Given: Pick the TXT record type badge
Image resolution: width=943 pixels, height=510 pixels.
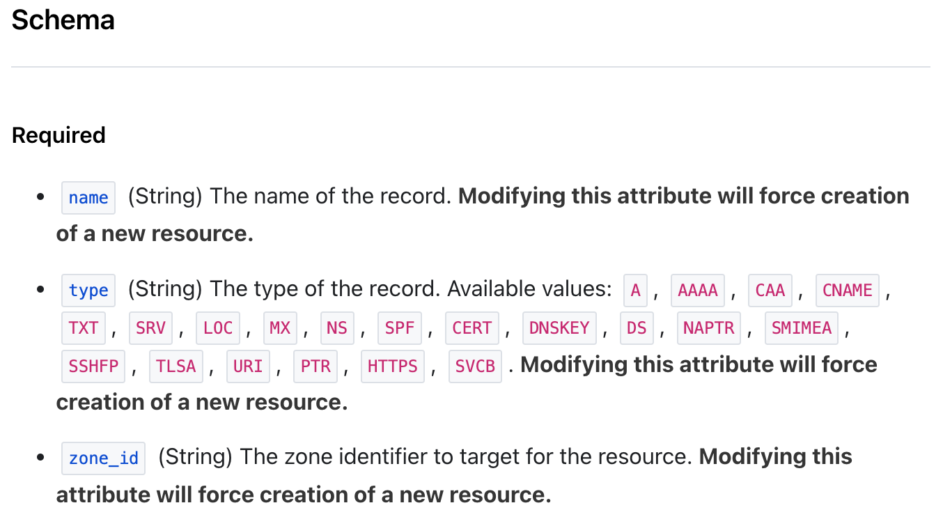Looking at the screenshot, I should 84,328.
